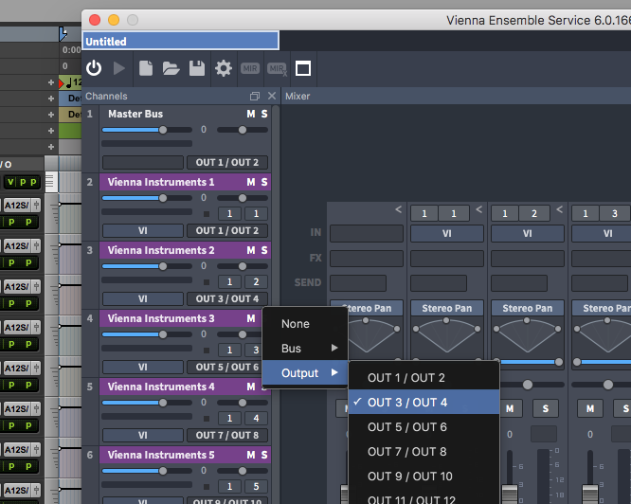This screenshot has height=504, width=631.
Task: Open Master Bus output dropdown OUT 1 / OUT 2
Action: point(227,163)
